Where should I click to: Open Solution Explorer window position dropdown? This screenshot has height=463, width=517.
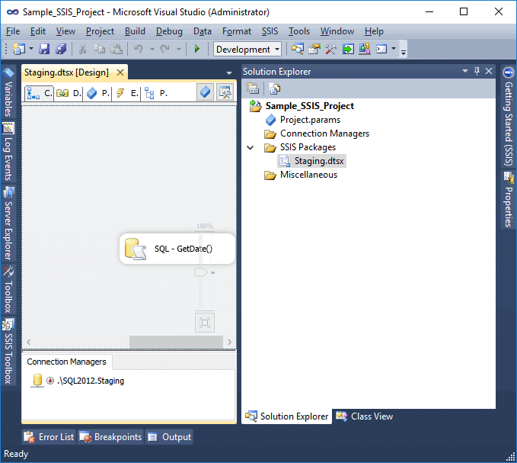coord(465,71)
